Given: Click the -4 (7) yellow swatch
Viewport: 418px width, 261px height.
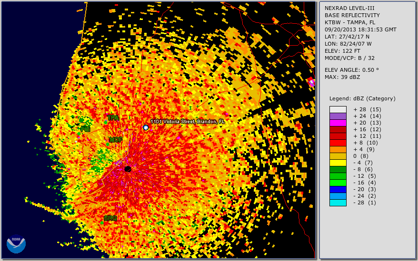Looking at the screenshot, I should [338, 163].
